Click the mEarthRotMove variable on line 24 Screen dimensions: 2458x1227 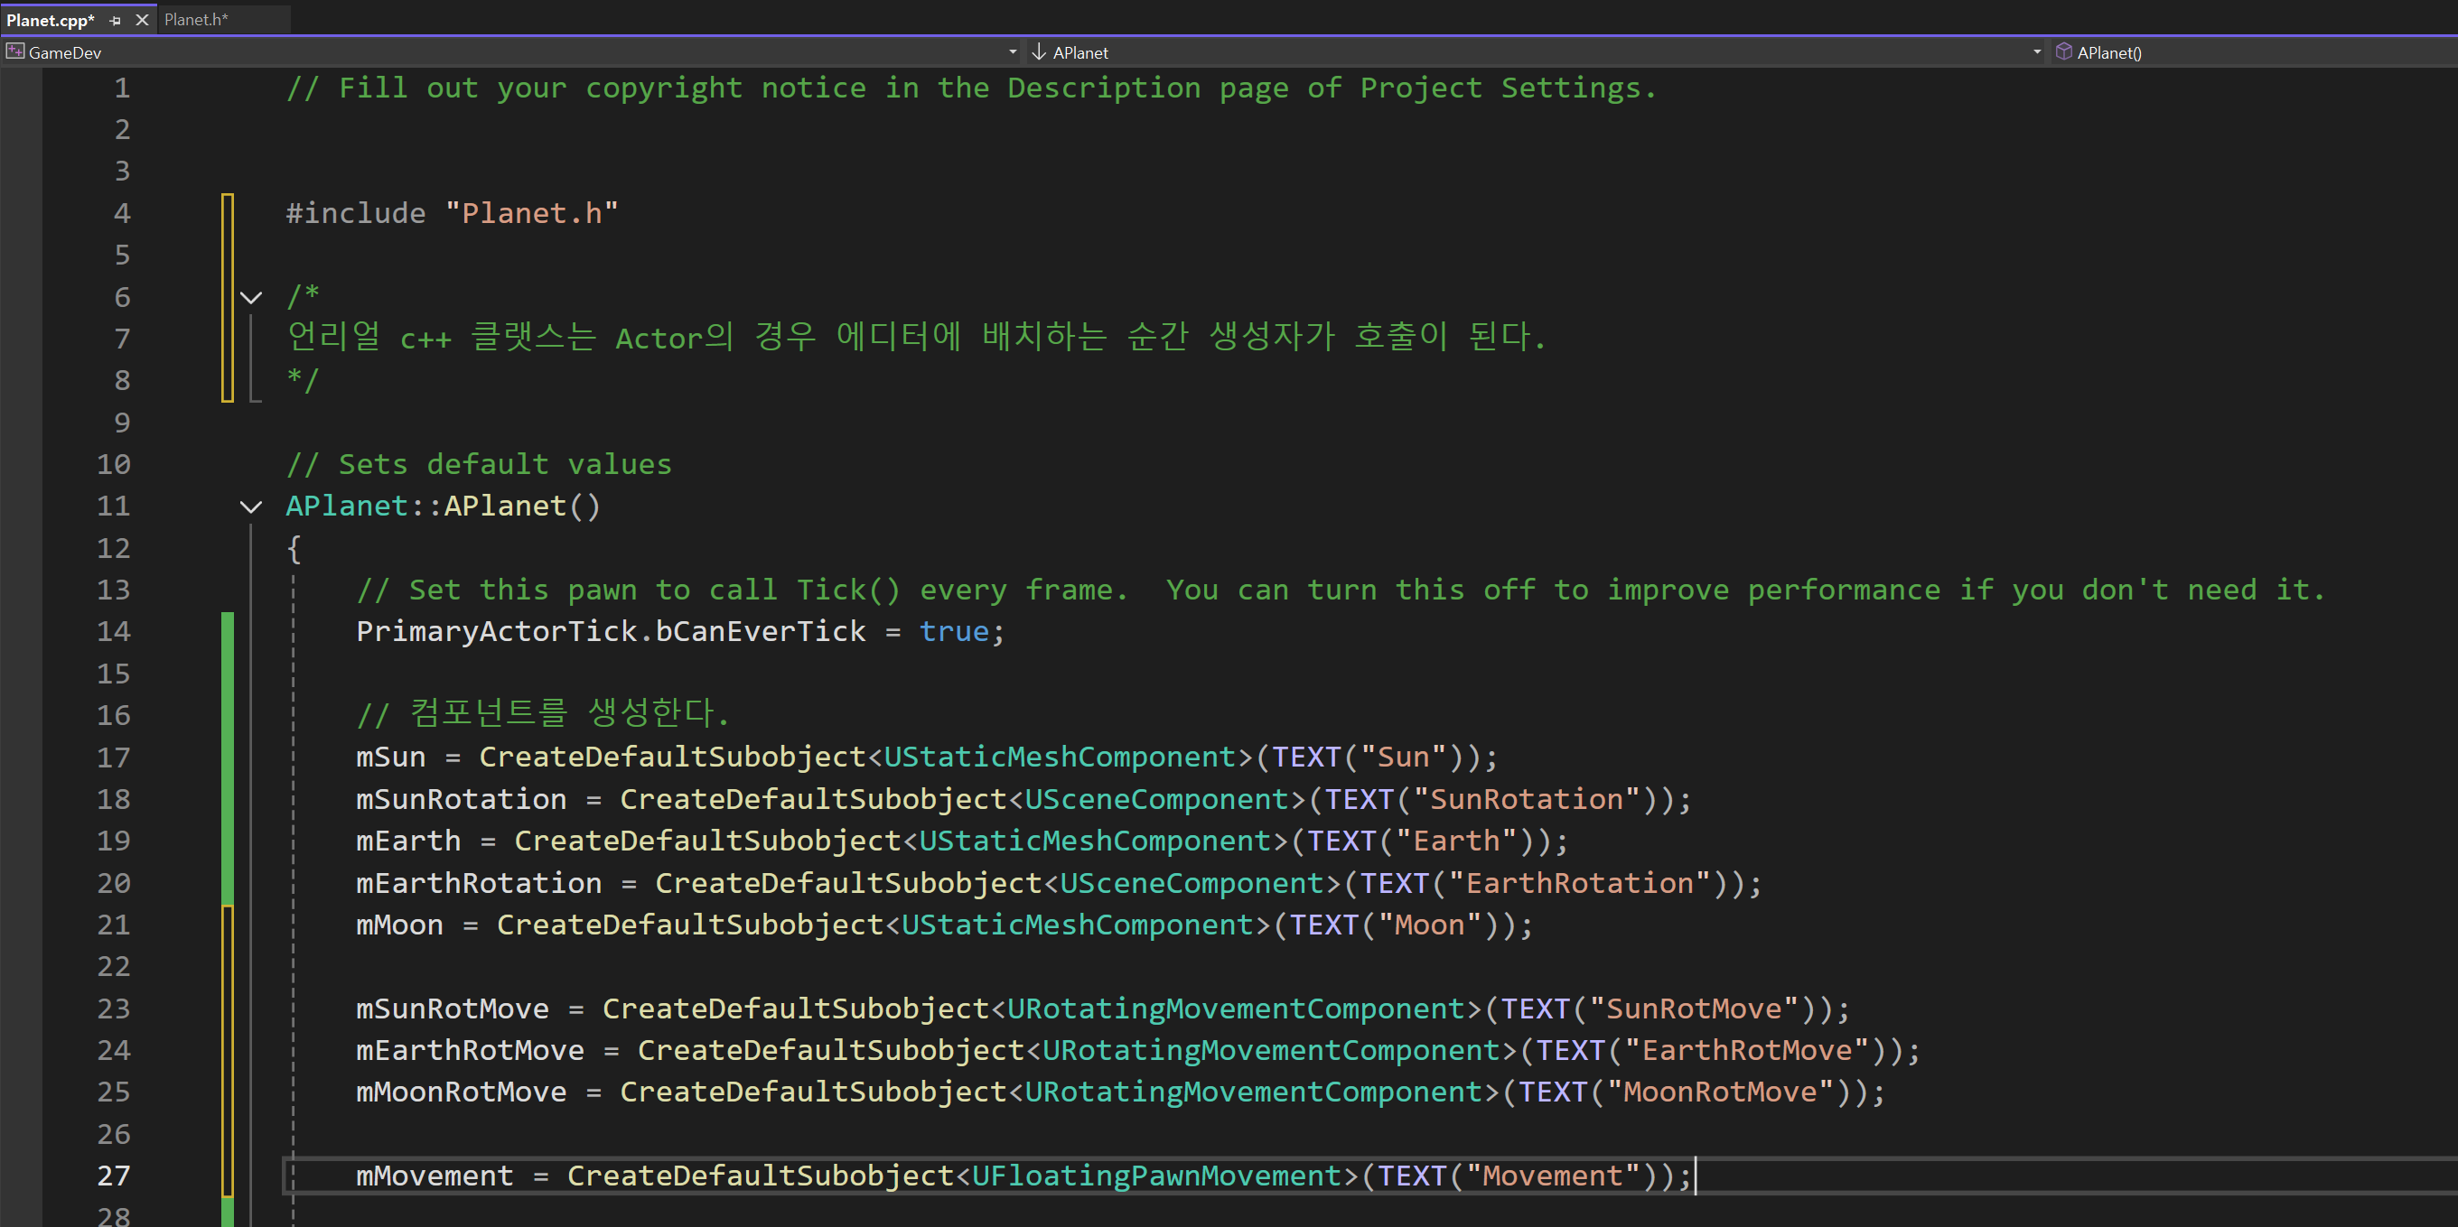tap(471, 1051)
